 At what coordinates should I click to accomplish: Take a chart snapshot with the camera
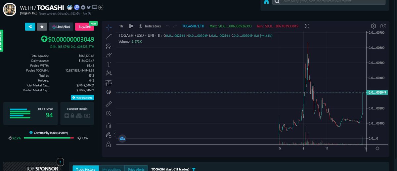click(x=383, y=26)
